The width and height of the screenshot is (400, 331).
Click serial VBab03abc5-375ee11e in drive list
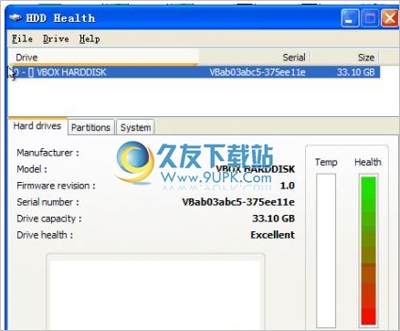tap(258, 72)
